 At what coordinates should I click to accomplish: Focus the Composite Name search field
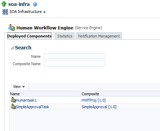click(74, 64)
